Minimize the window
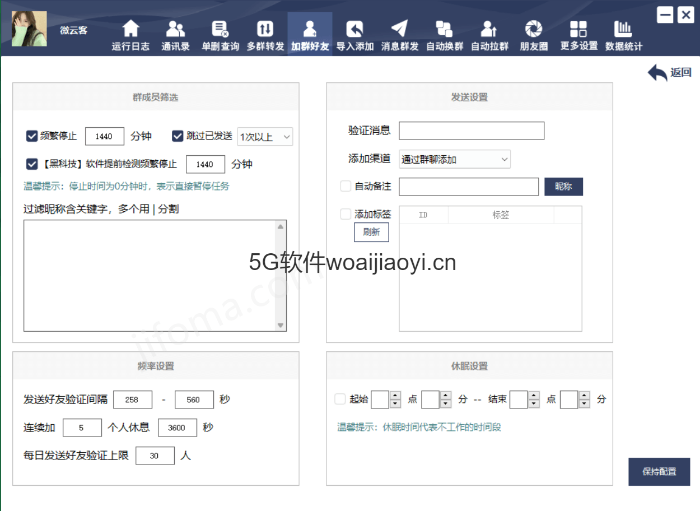The height and width of the screenshot is (511, 700). pos(665,15)
